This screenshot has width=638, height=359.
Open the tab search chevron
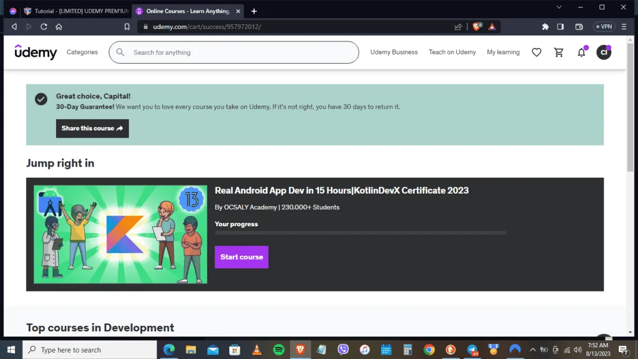(559, 7)
